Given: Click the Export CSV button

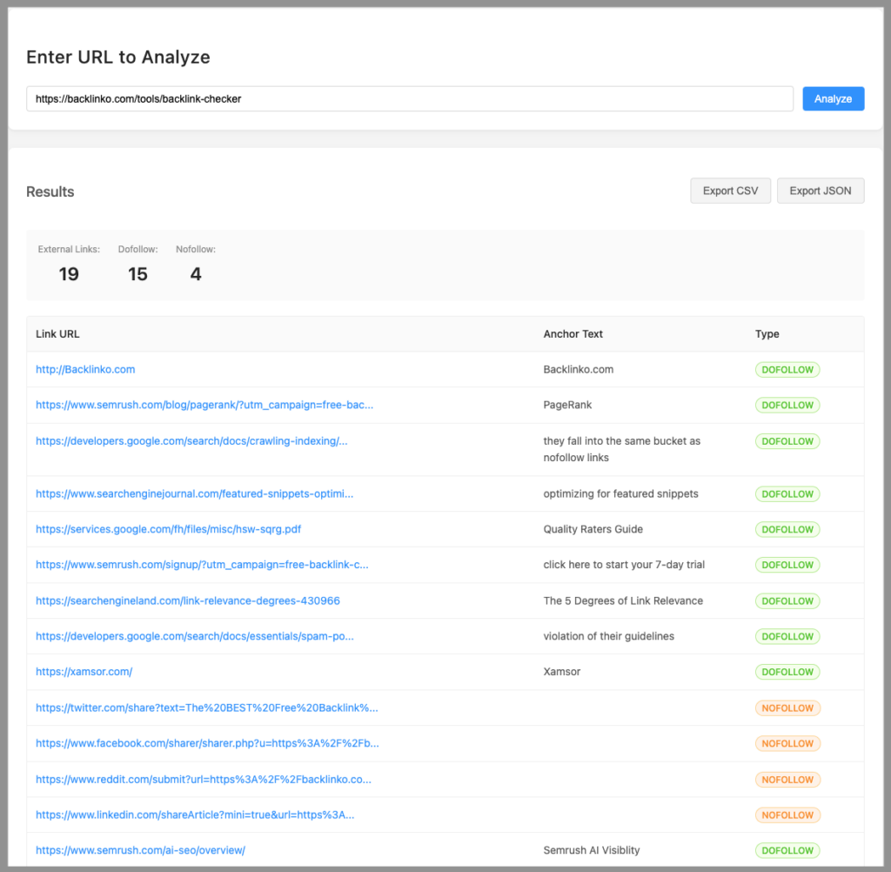Looking at the screenshot, I should (x=730, y=190).
